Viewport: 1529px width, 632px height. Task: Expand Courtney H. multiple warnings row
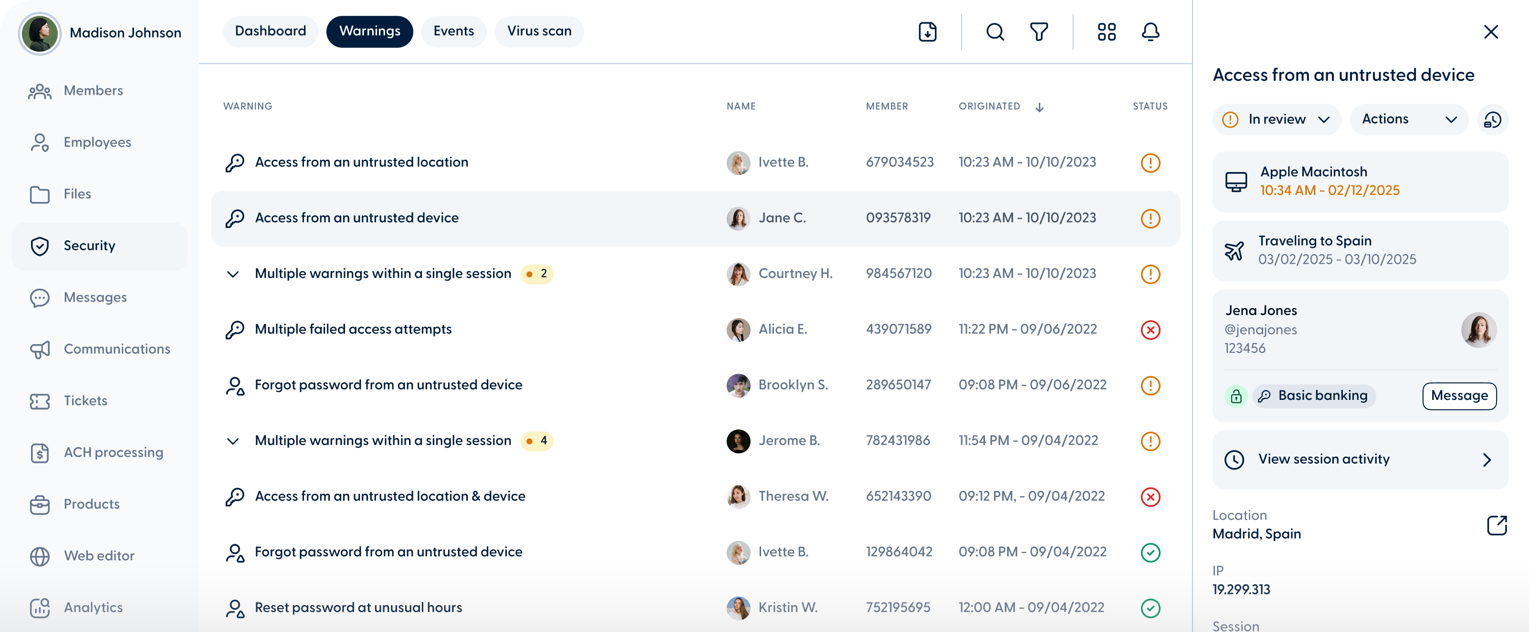point(233,274)
